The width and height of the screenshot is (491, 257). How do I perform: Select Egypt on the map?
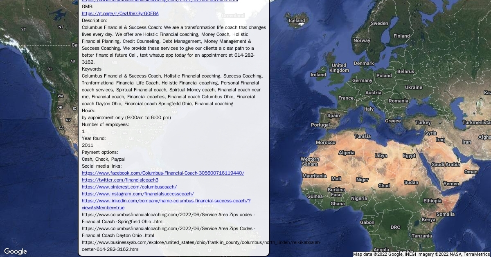pos(409,155)
